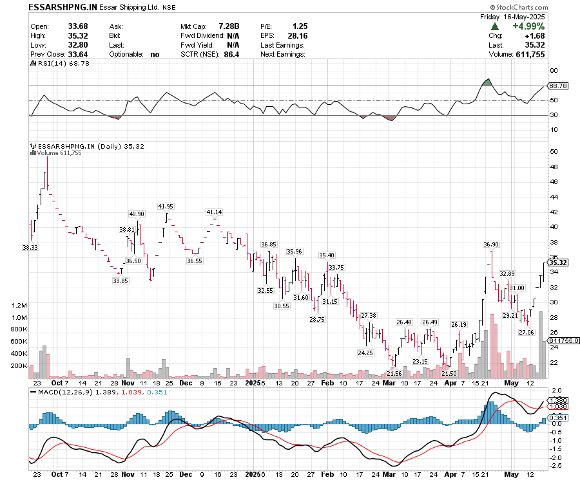Screen dimensions: 580x480
Task: Click the Optionable value no
Action: (155, 55)
